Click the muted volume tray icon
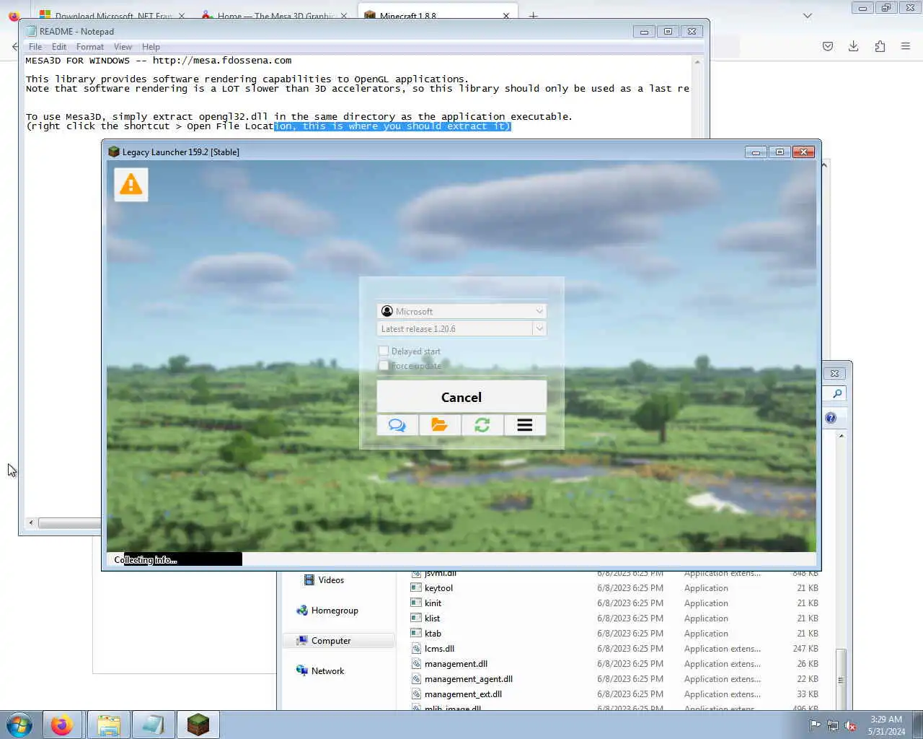This screenshot has width=923, height=739. pos(850,725)
